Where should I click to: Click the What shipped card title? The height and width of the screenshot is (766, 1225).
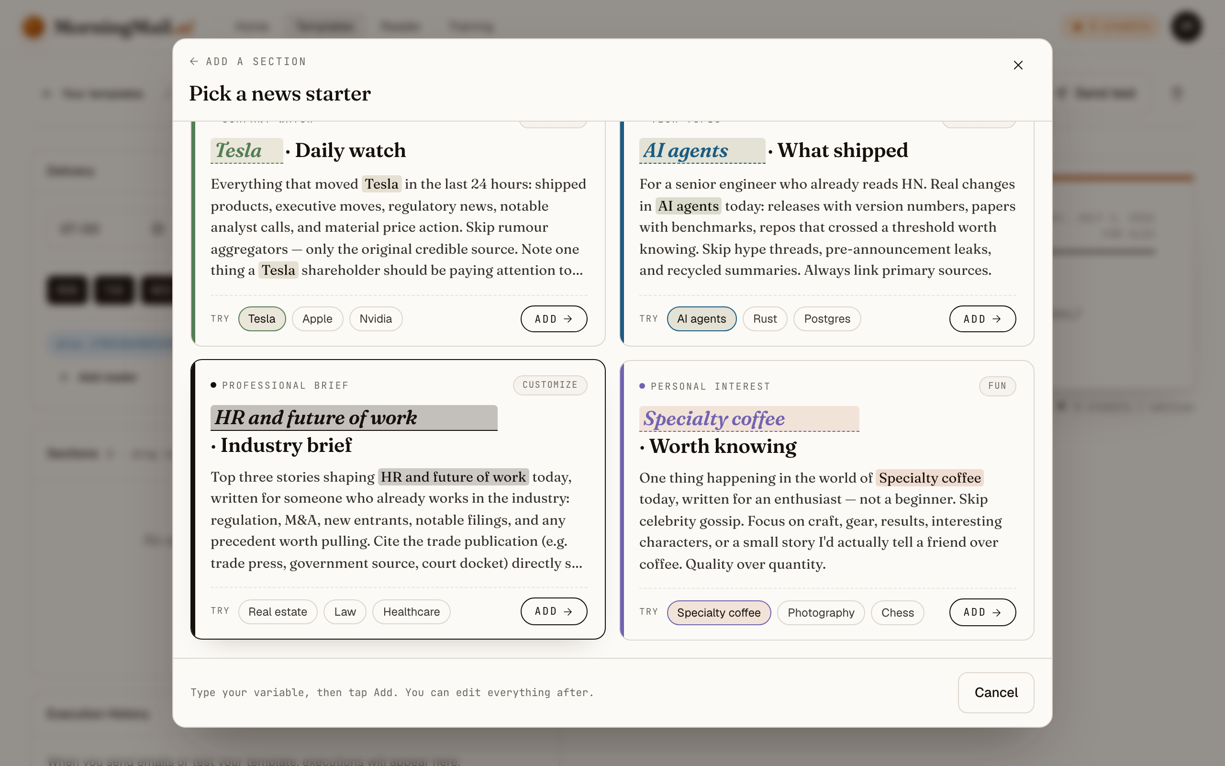point(843,150)
